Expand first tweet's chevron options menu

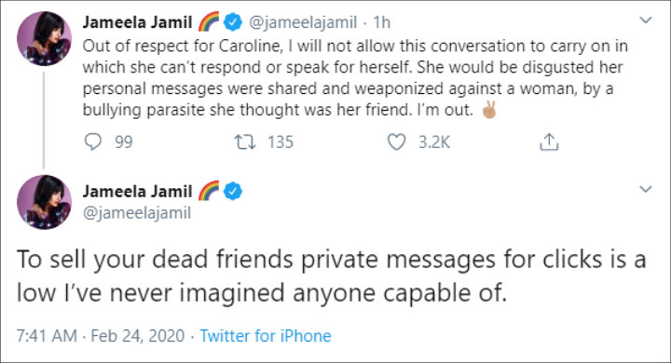pos(645,20)
